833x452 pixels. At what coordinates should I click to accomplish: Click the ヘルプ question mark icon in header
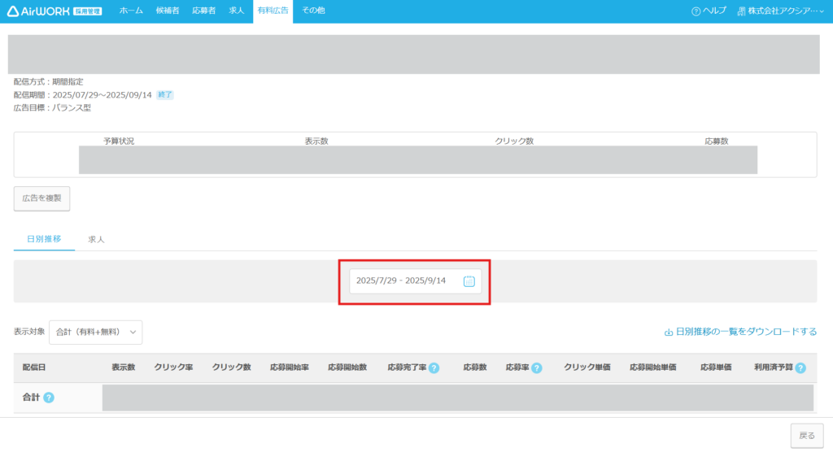pos(696,11)
